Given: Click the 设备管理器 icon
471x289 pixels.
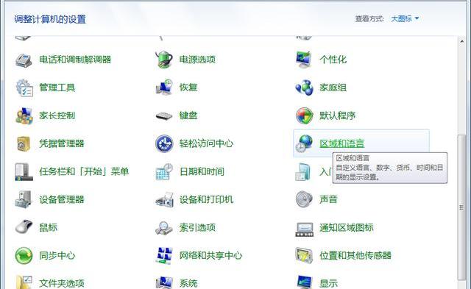Looking at the screenshot, I should tap(23, 199).
